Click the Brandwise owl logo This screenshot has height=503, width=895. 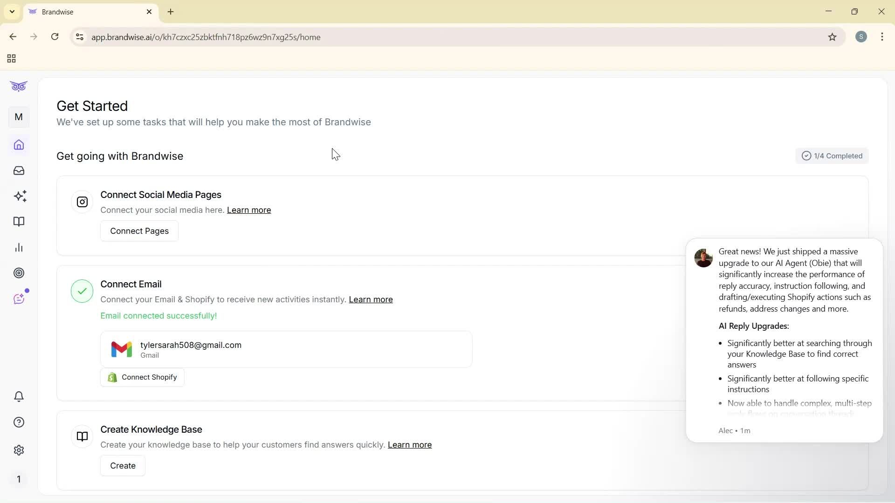tap(19, 86)
